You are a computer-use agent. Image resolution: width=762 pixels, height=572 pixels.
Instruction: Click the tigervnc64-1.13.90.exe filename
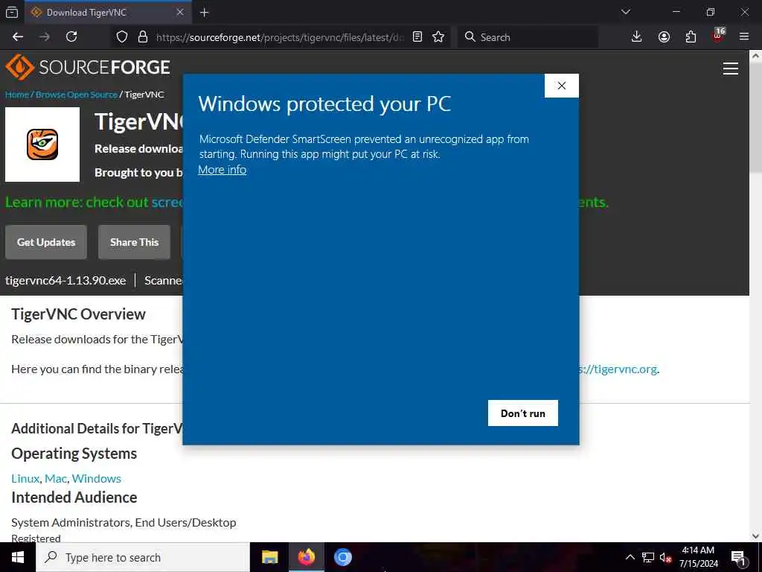pos(65,281)
